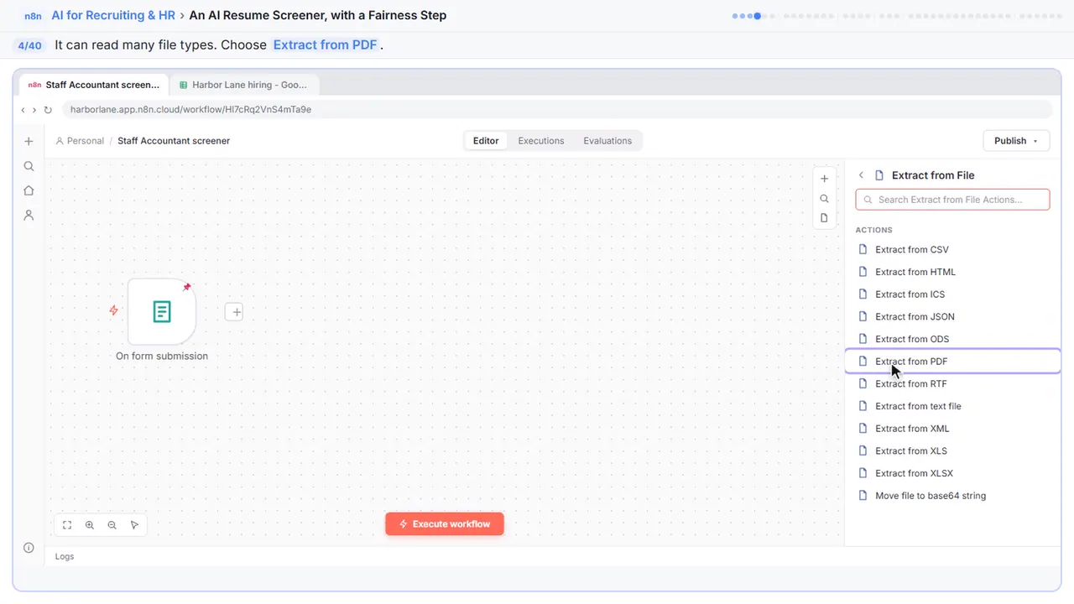
Task: Choose Extract from XLSX action
Action: (953, 473)
